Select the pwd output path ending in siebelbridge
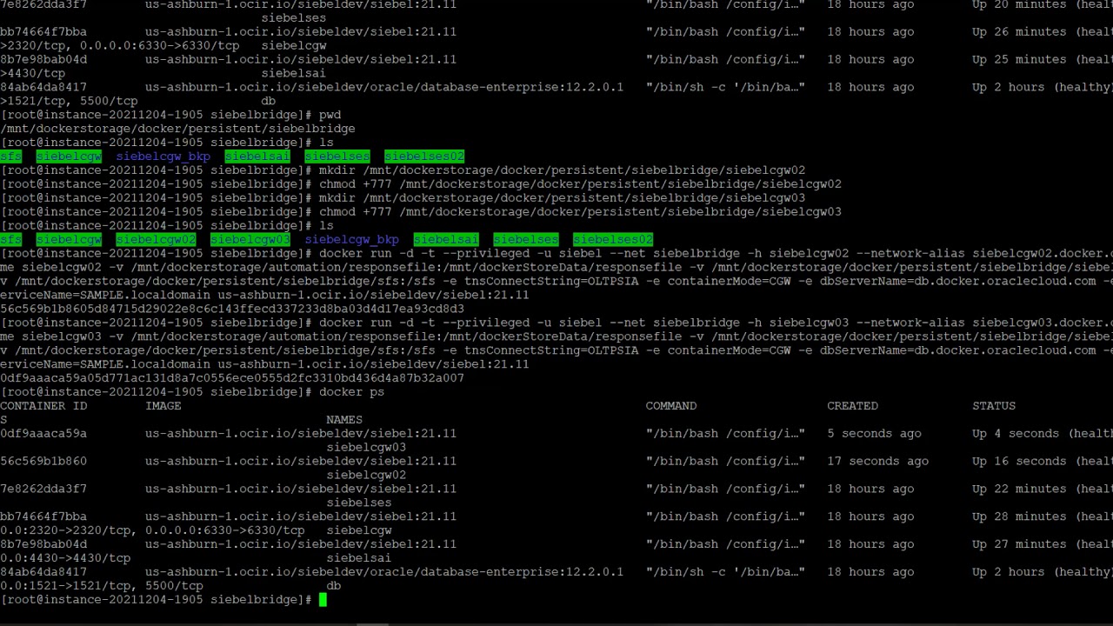The width and height of the screenshot is (1113, 626). (x=177, y=129)
